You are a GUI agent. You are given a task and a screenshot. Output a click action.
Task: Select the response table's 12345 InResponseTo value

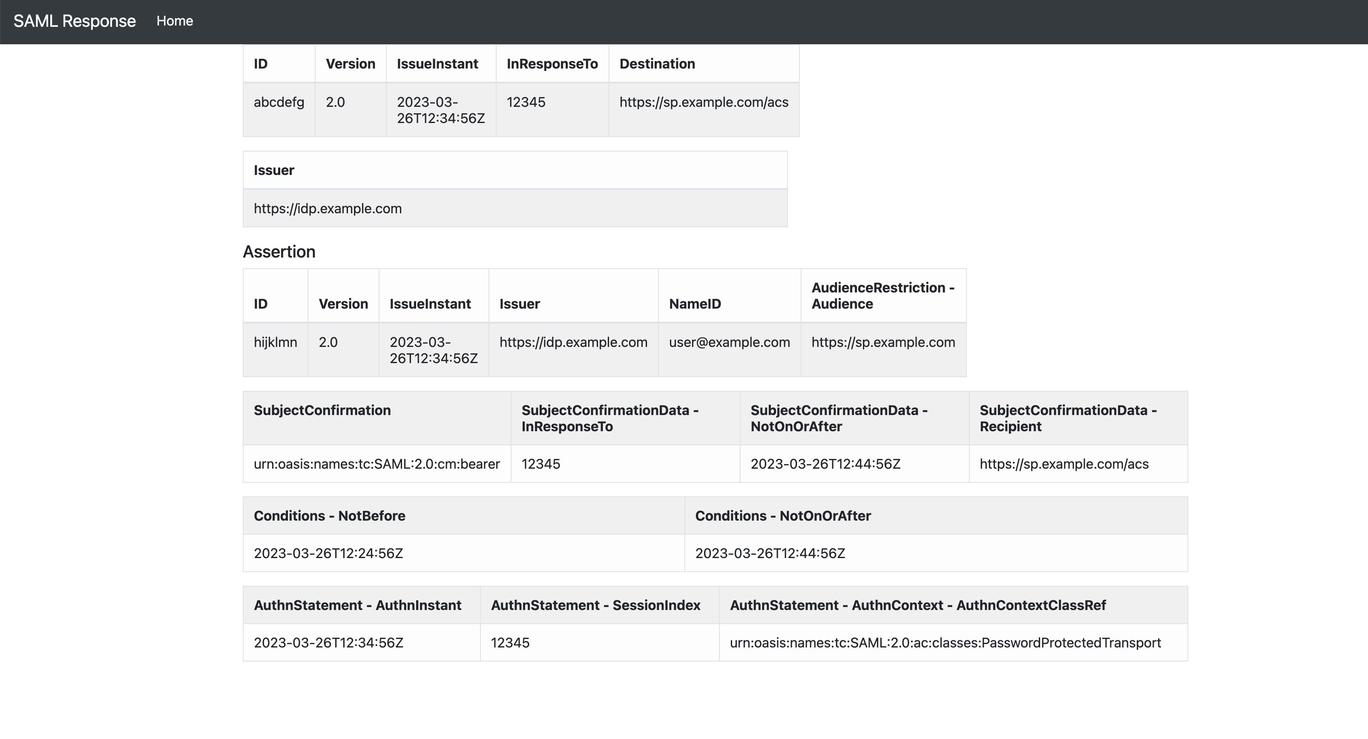pos(552,110)
